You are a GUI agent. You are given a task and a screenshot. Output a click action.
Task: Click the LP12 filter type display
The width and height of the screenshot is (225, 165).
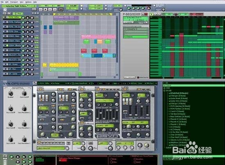click(x=83, y=95)
